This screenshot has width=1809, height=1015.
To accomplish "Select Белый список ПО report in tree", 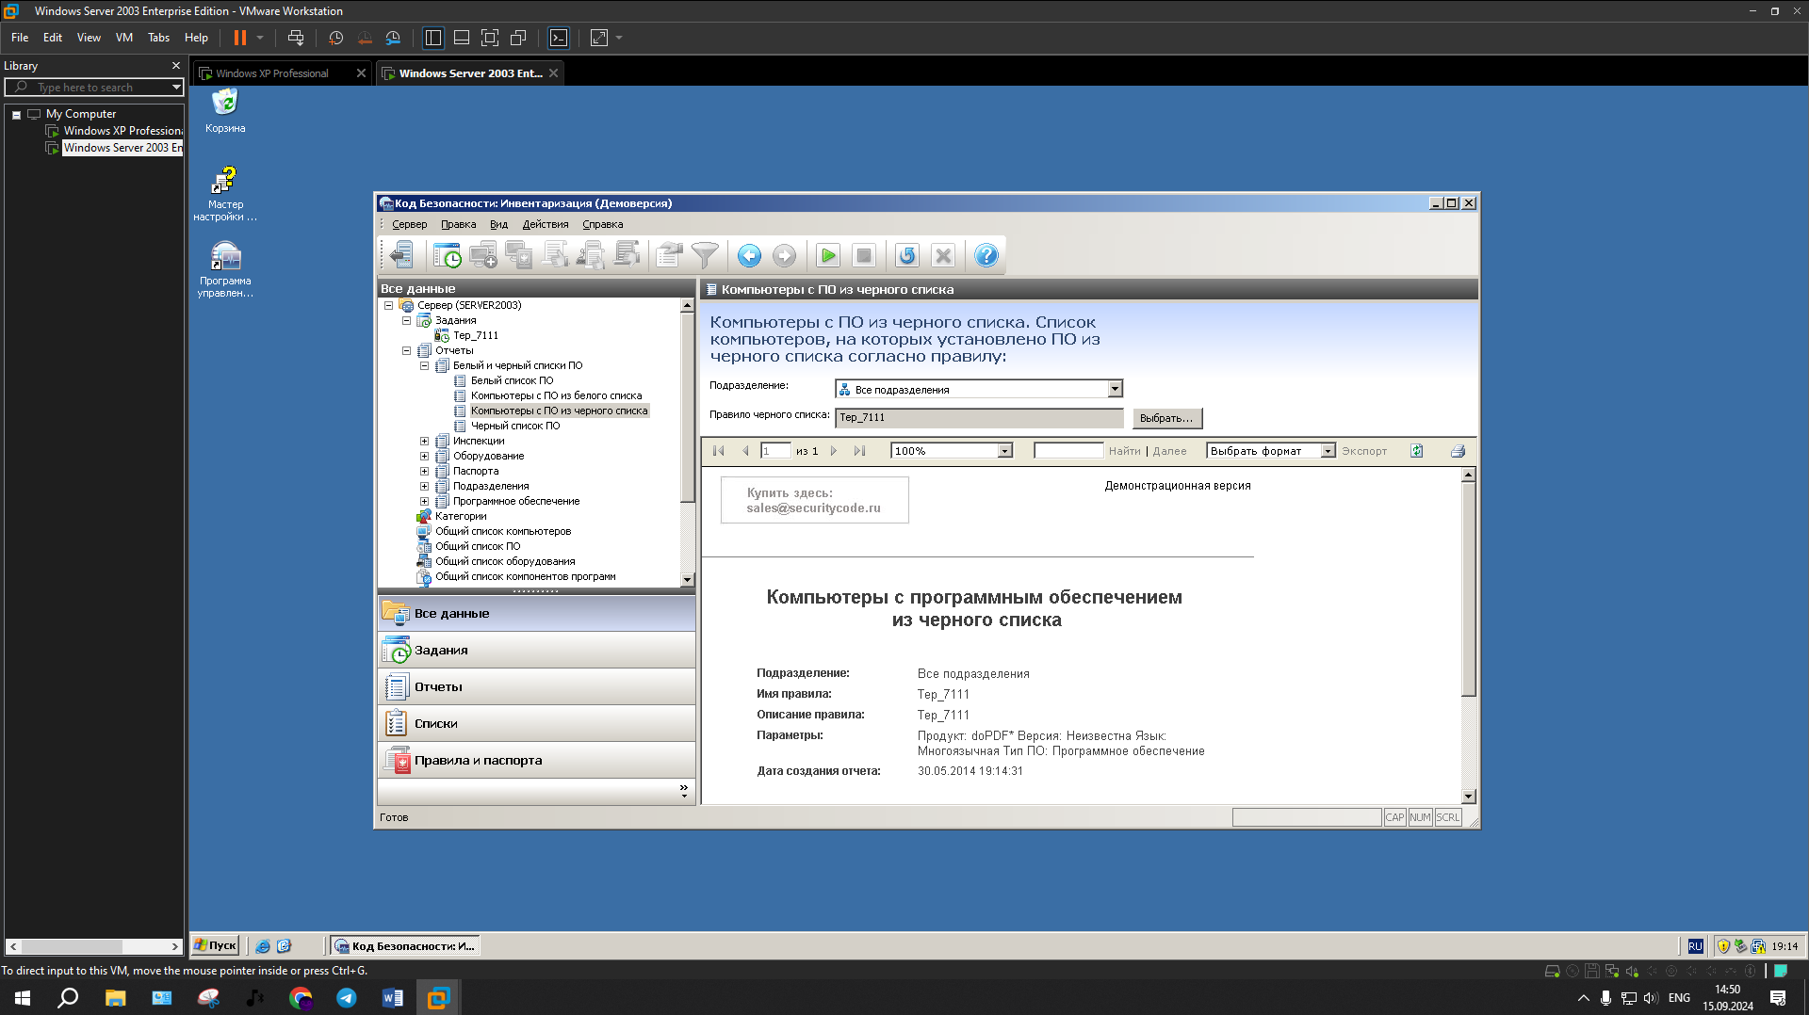I will [x=512, y=380].
